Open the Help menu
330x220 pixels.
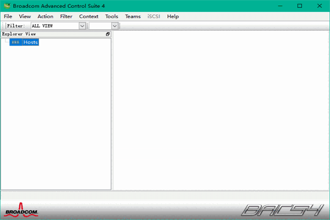[173, 16]
